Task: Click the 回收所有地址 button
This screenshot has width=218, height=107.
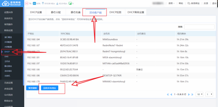Action: coord(50,88)
